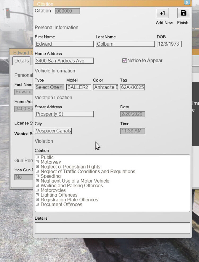Click the Last Name field with Colburn
The image size is (199, 262).
click(125, 44)
